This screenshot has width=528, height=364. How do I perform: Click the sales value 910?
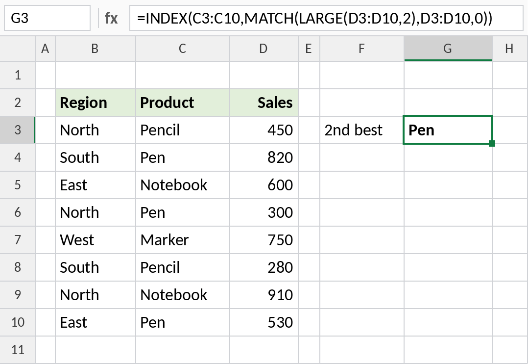coord(264,295)
